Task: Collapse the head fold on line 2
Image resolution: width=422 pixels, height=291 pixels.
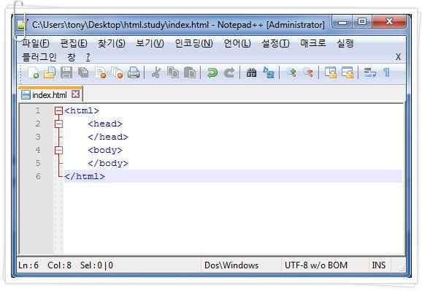Action: (58, 124)
